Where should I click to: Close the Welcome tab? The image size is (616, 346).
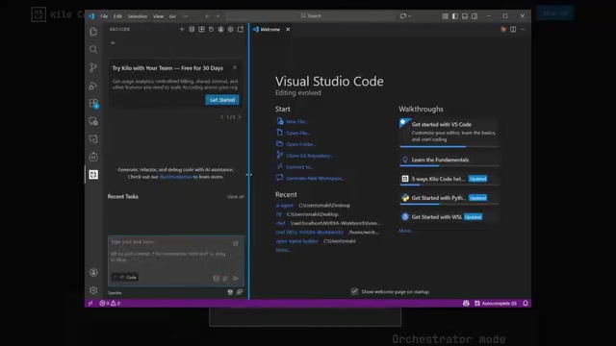(288, 30)
